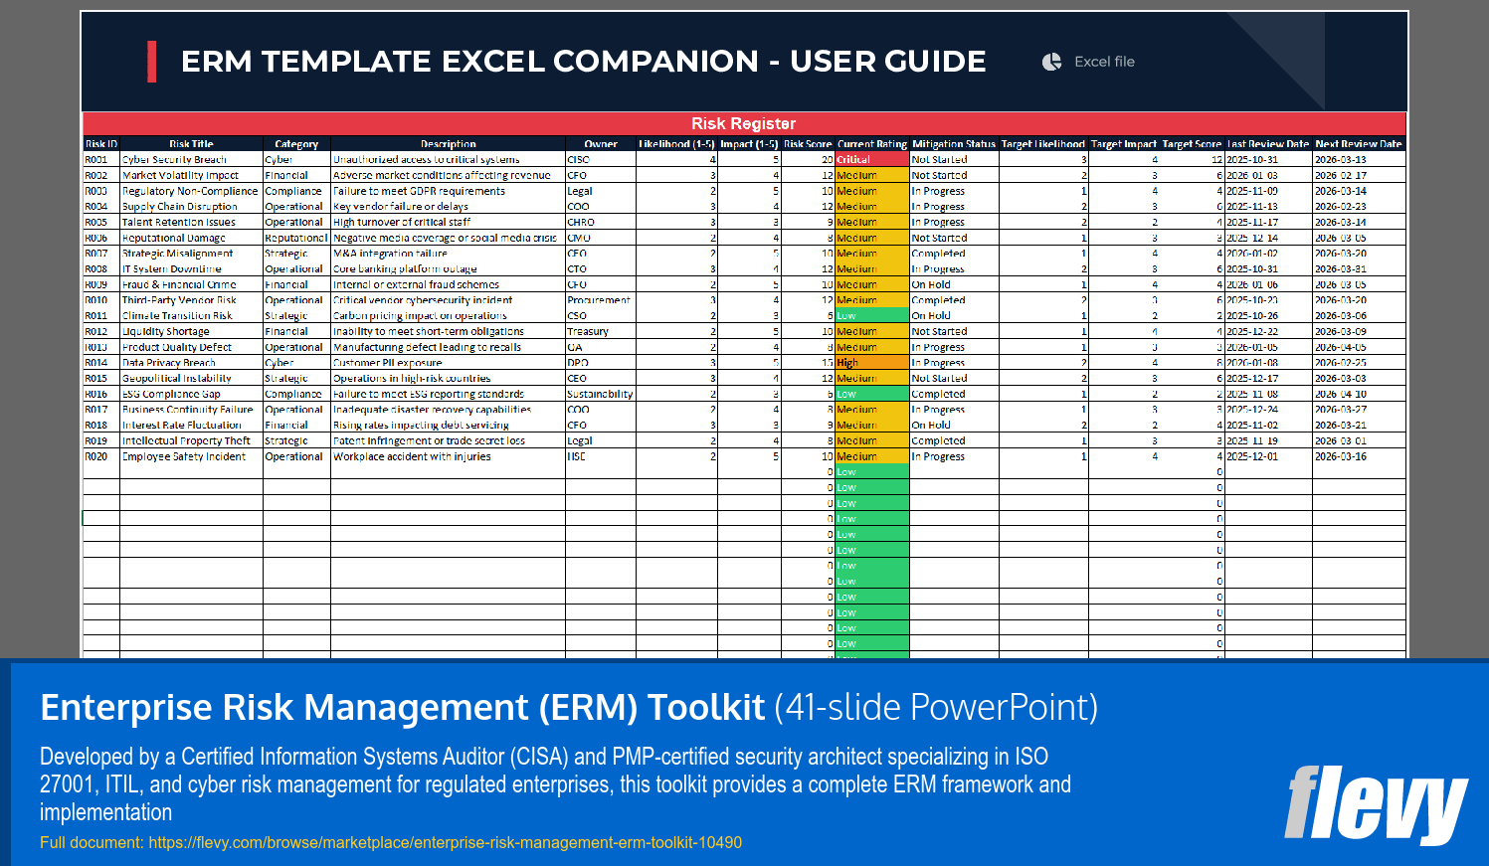Select the Next Review Date for R020

tap(1359, 457)
